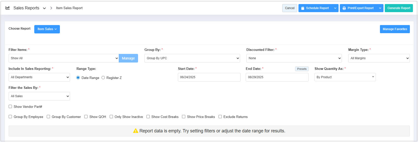
Task: Select the Register Z radio button
Action: 103,78
